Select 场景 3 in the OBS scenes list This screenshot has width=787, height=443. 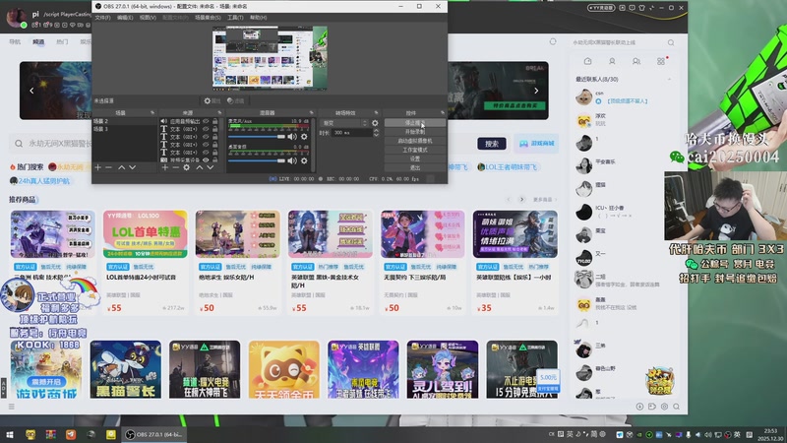[x=125, y=129]
